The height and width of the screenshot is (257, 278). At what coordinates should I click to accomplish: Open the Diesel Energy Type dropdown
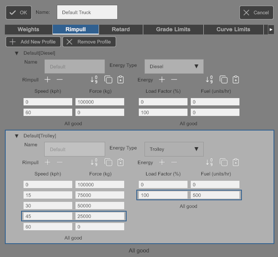tap(174, 66)
